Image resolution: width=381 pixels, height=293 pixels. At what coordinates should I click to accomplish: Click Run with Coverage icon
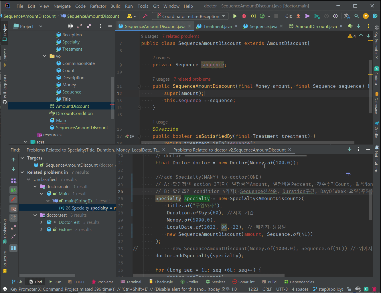click(254, 16)
